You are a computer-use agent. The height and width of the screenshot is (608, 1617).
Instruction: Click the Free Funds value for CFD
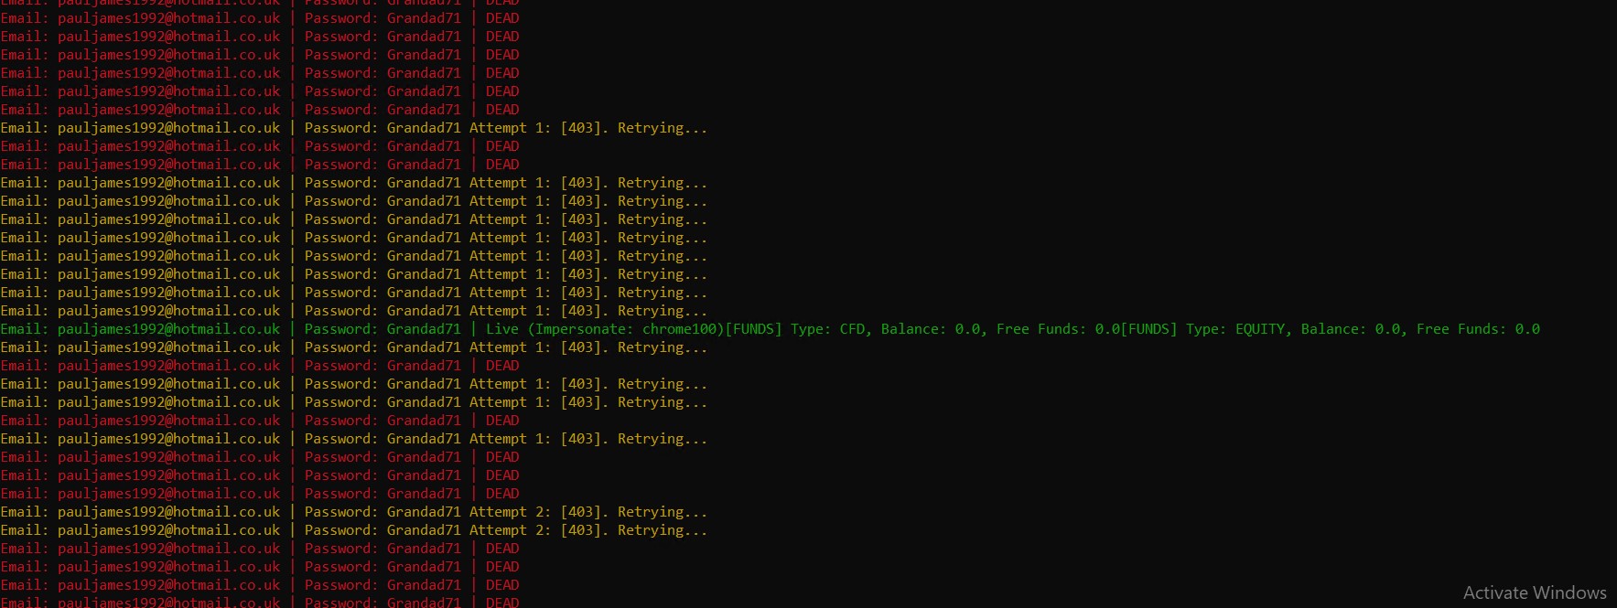pos(1107,329)
